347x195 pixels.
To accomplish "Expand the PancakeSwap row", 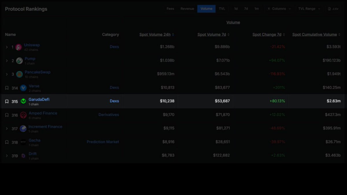I will [7, 74].
